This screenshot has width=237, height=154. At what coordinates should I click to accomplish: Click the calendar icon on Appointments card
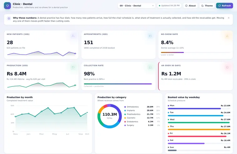(x=150, y=36)
